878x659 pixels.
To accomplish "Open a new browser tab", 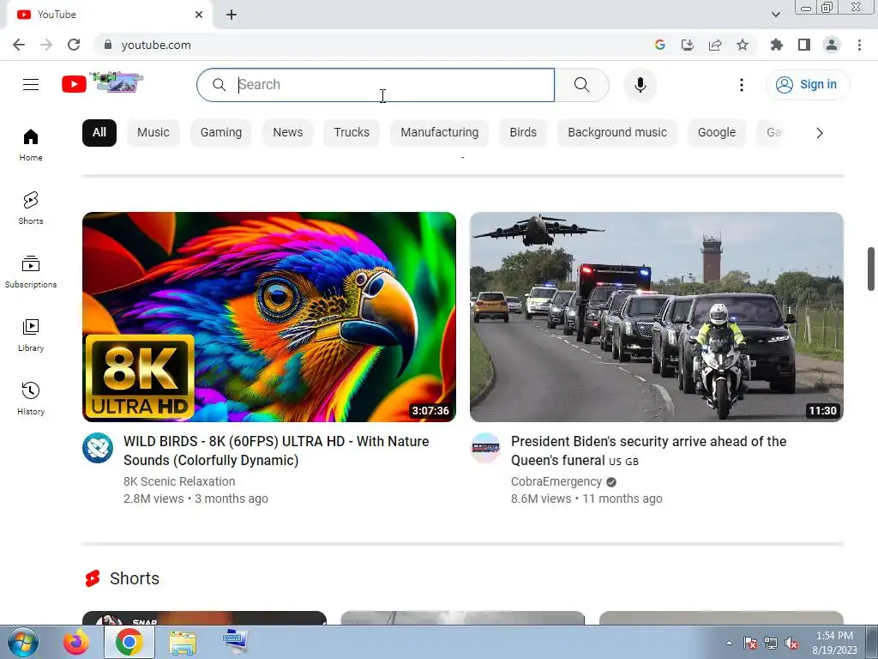I will click(232, 15).
